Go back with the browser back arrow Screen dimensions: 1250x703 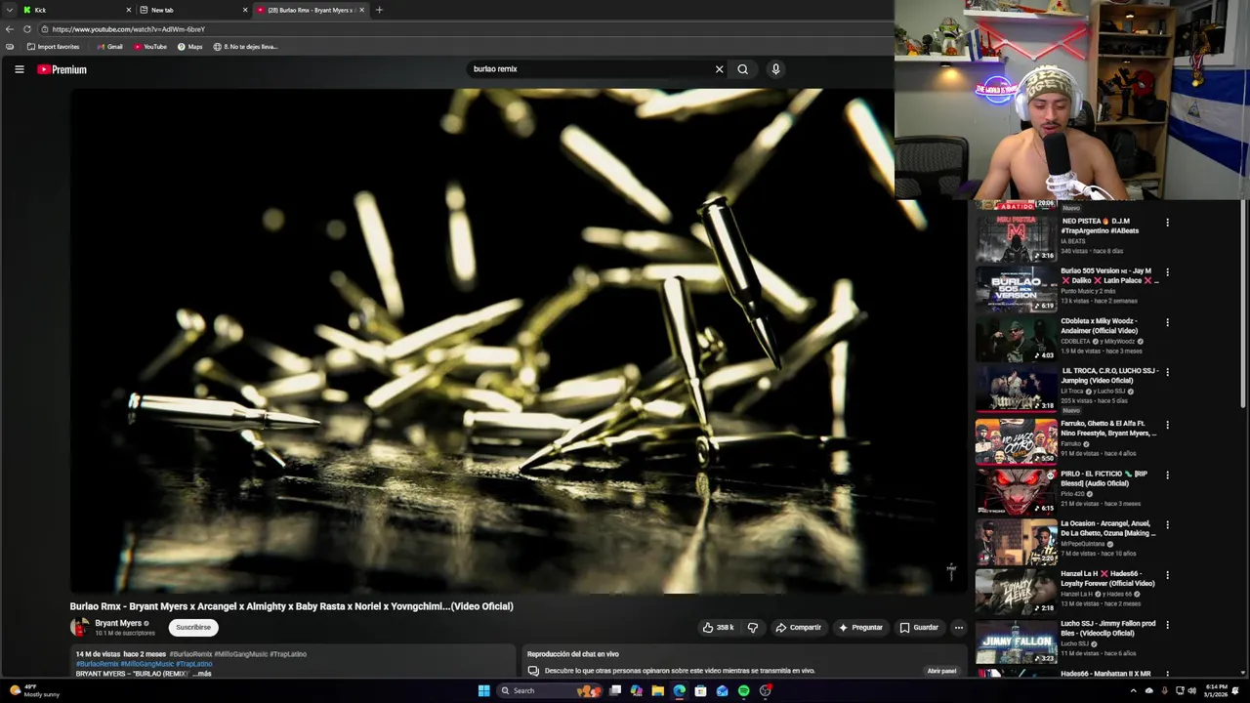10,29
